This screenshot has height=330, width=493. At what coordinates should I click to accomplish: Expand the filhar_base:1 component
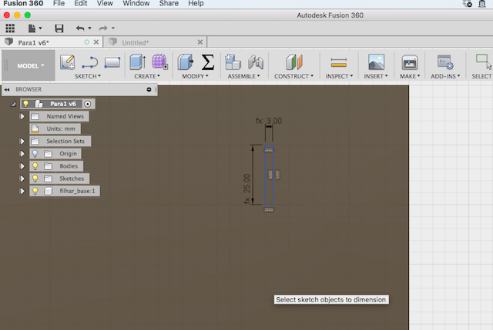[x=22, y=191]
